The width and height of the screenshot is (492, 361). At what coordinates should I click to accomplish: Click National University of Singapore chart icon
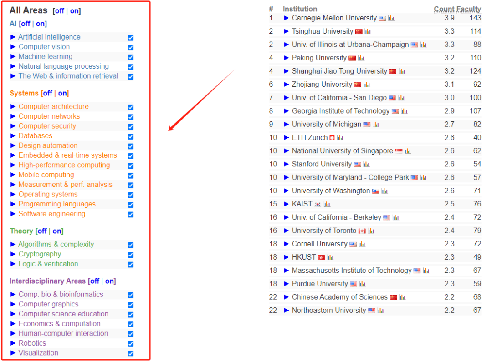[408, 151]
